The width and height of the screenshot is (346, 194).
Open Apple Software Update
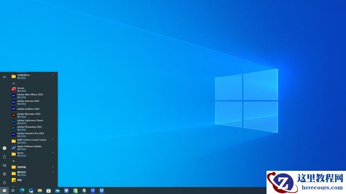coord(33,147)
